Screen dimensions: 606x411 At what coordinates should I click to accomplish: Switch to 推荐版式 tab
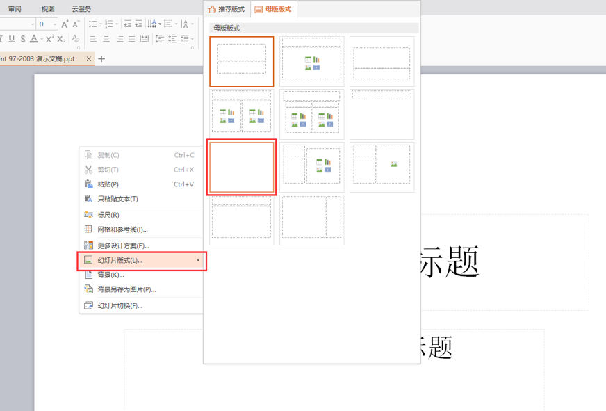(227, 9)
